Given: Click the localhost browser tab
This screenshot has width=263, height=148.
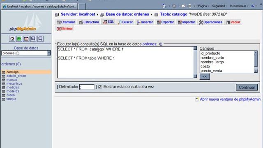Looking at the screenshot, I should pos(39,7).
